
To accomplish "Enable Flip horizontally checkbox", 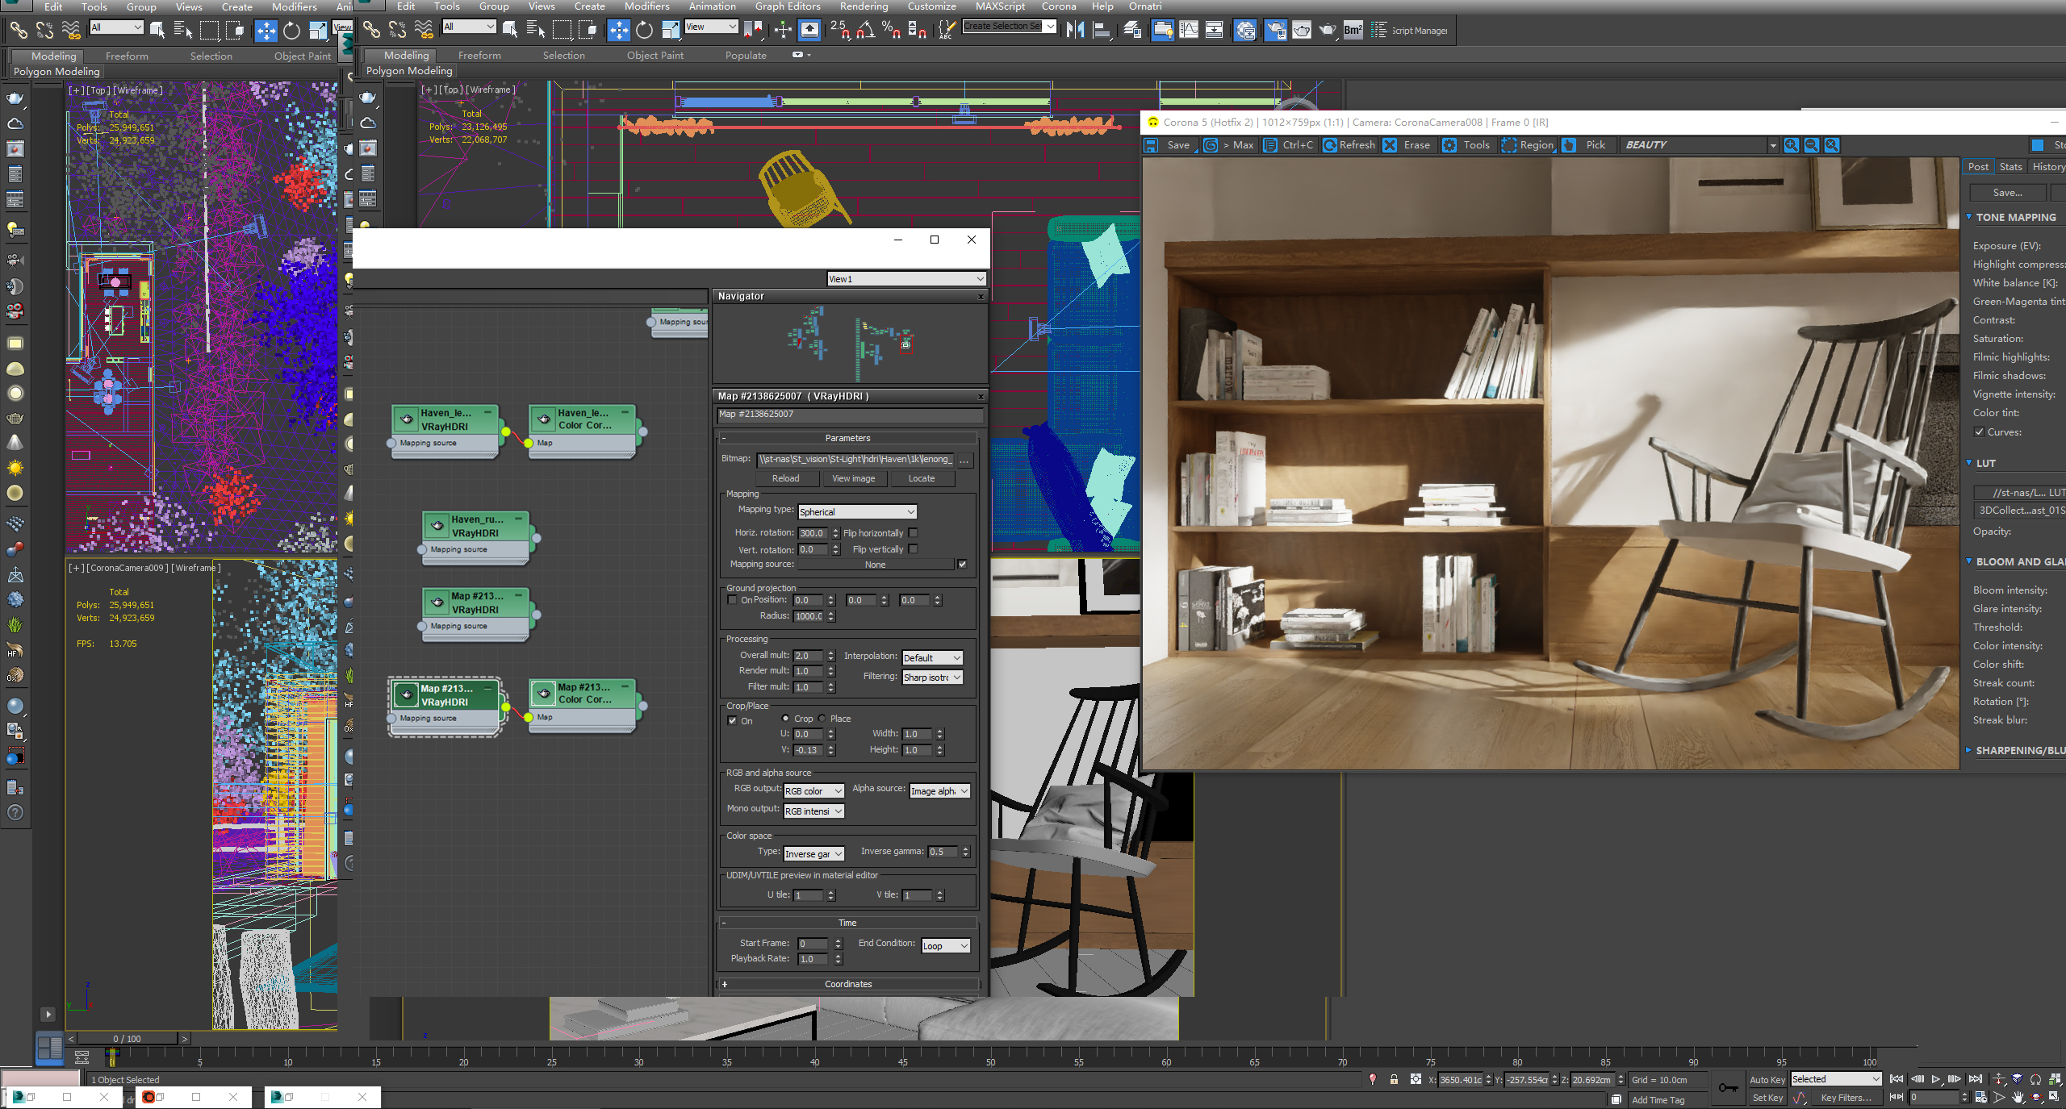I will coord(913,533).
